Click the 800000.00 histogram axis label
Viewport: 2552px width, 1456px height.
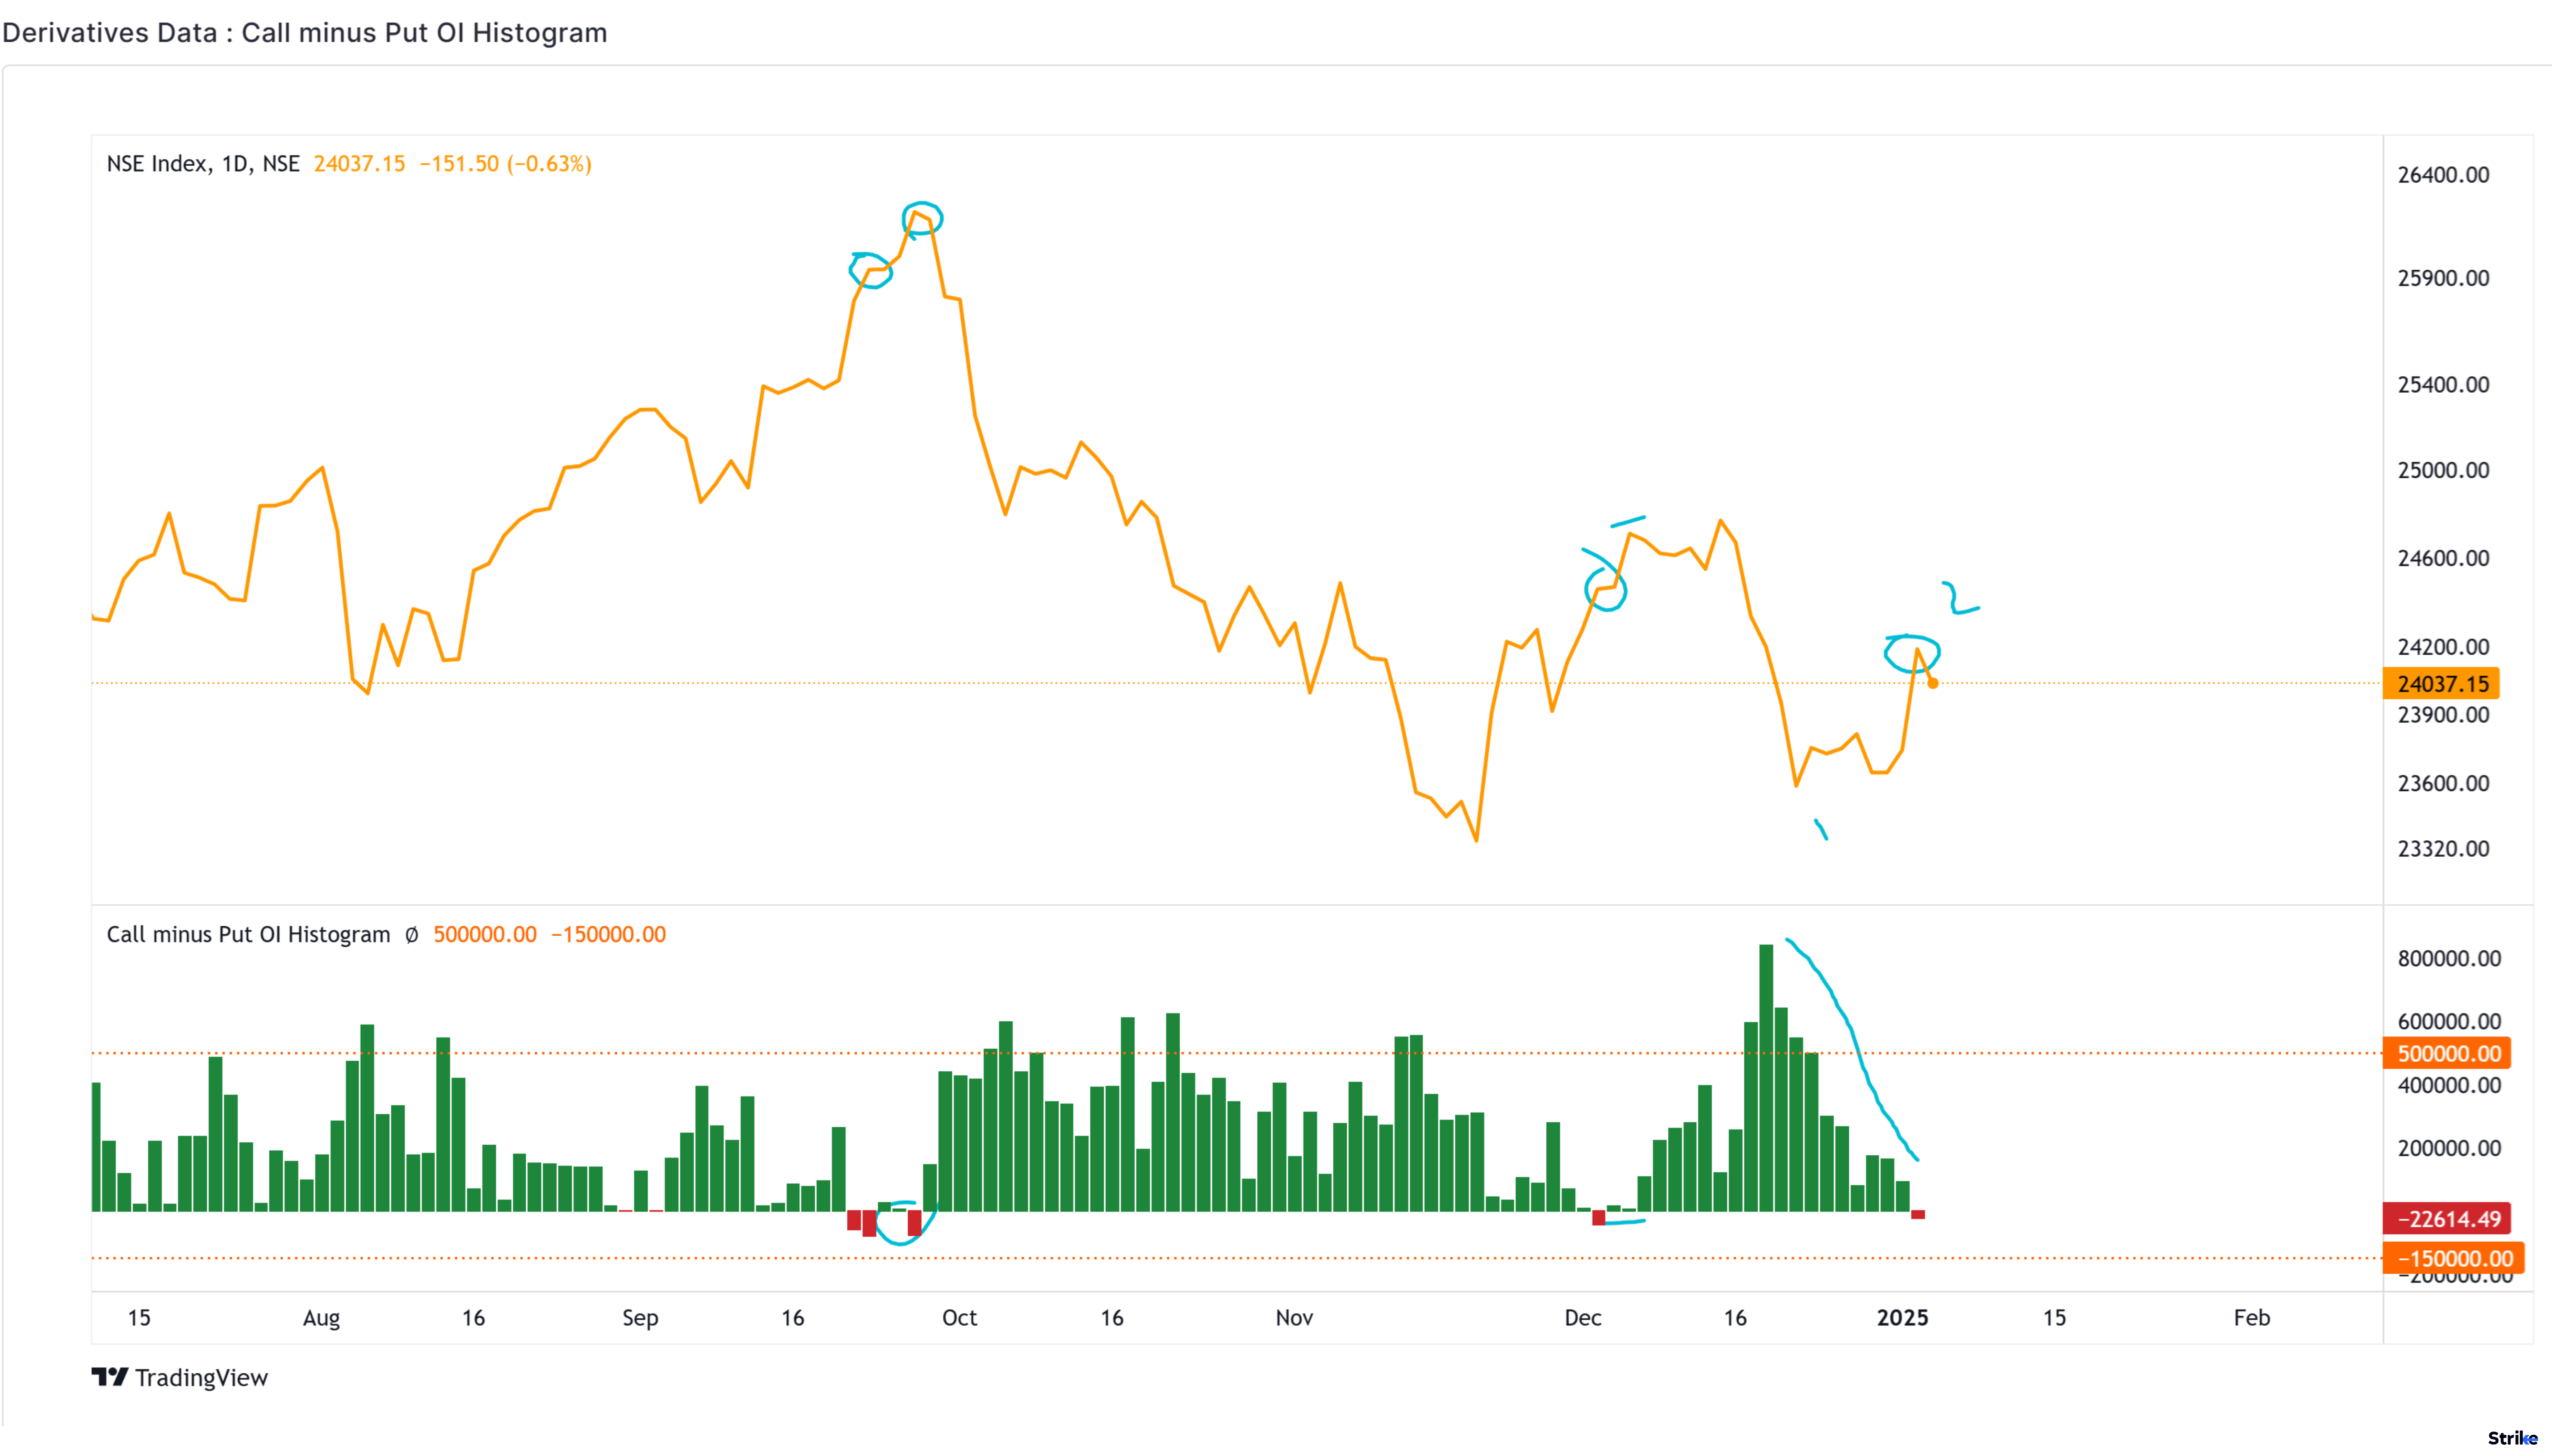click(2449, 959)
